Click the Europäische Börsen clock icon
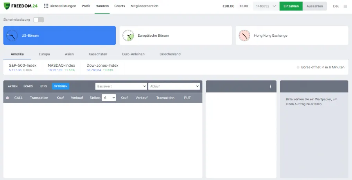Viewport: 352px width, 180px height. click(x=128, y=36)
